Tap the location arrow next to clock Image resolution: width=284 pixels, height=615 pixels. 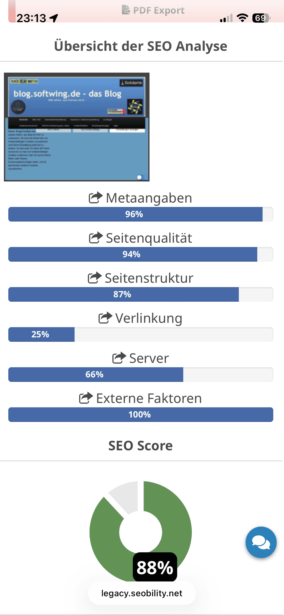(x=54, y=18)
